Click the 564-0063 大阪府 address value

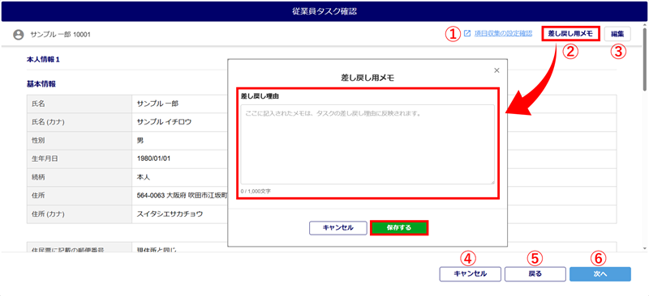pos(182,196)
